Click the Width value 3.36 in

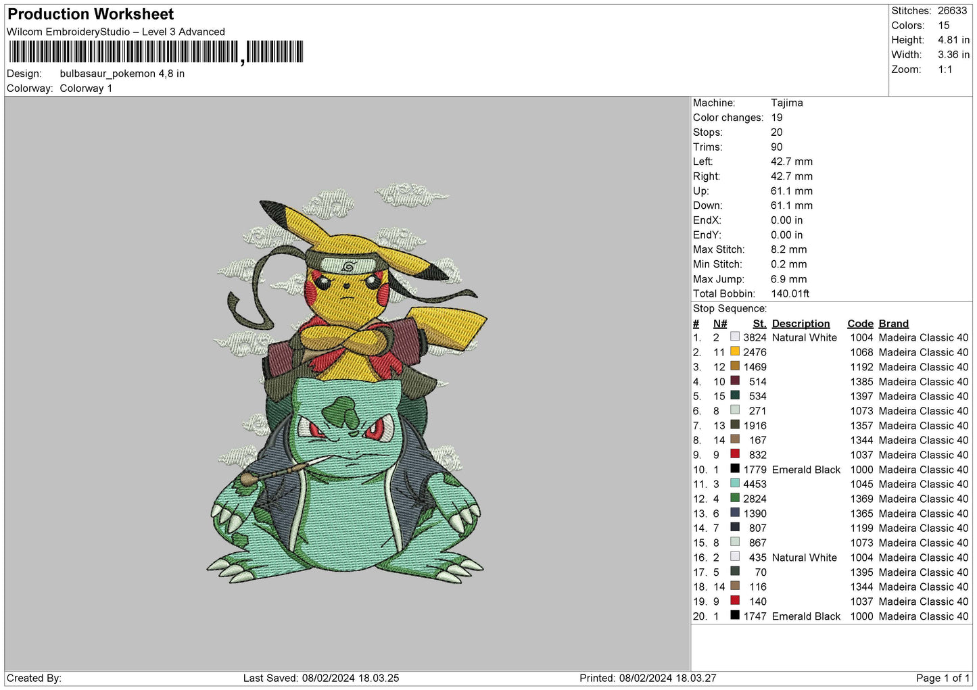click(x=953, y=55)
